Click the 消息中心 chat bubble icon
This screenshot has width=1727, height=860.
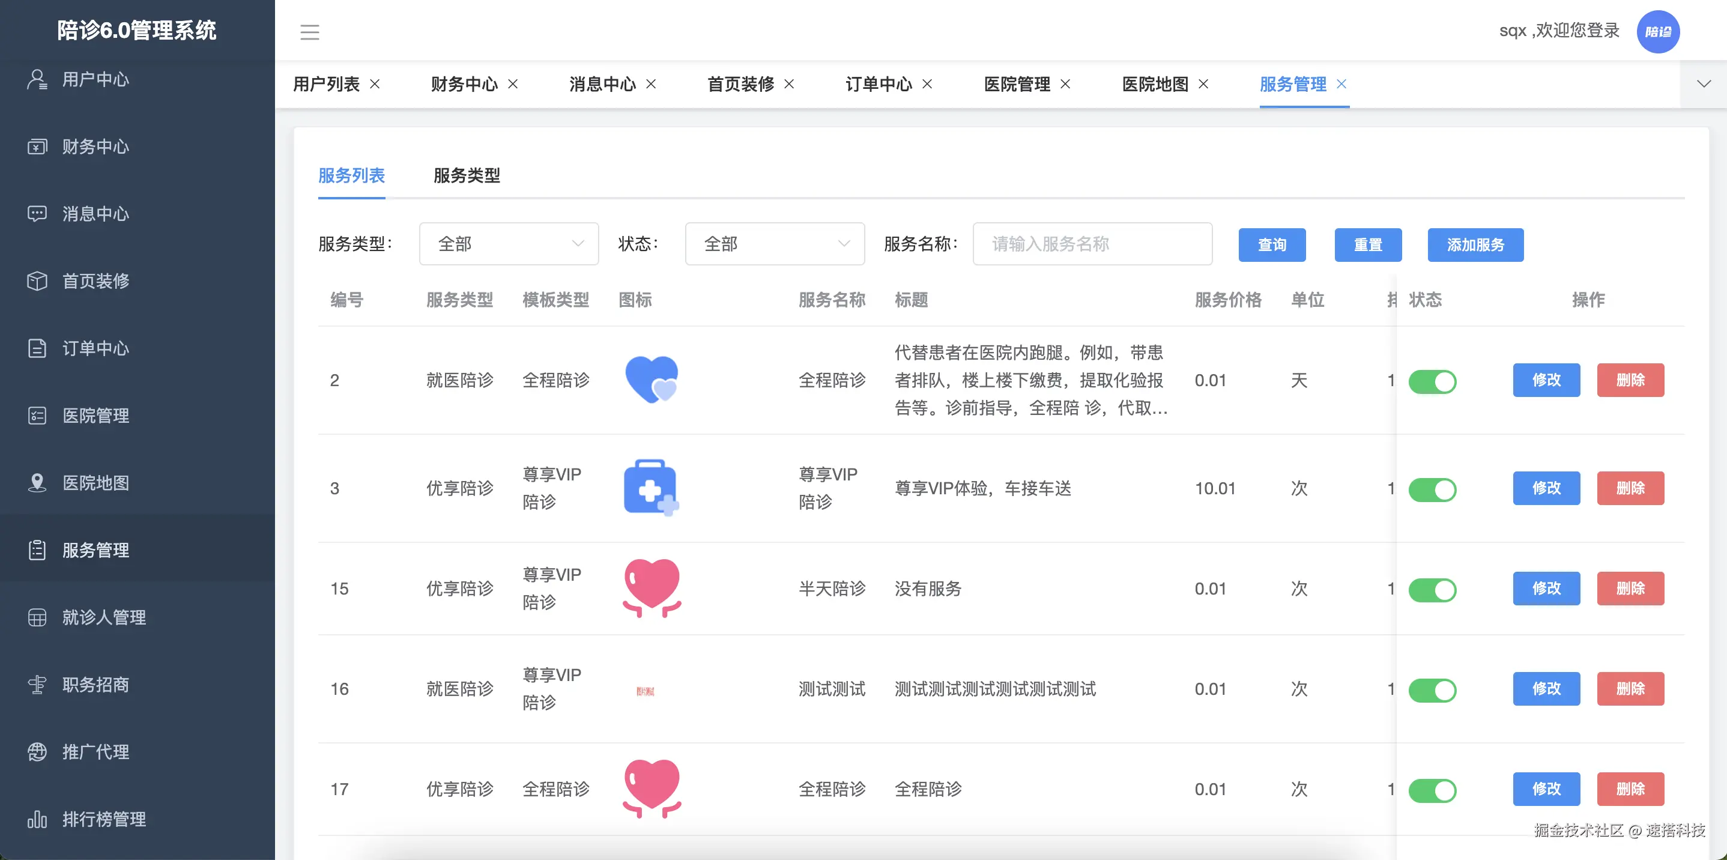click(x=37, y=214)
